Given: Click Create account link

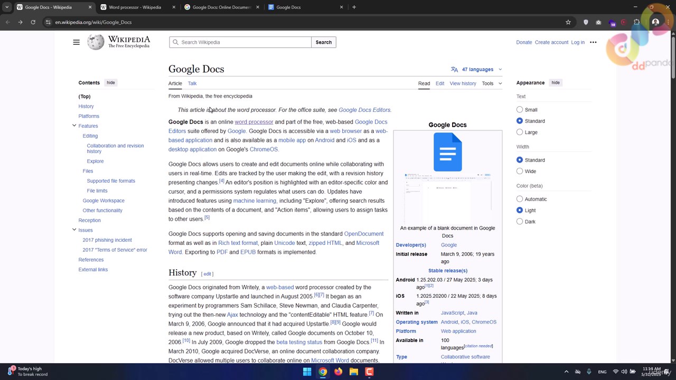Looking at the screenshot, I should tap(551, 42).
